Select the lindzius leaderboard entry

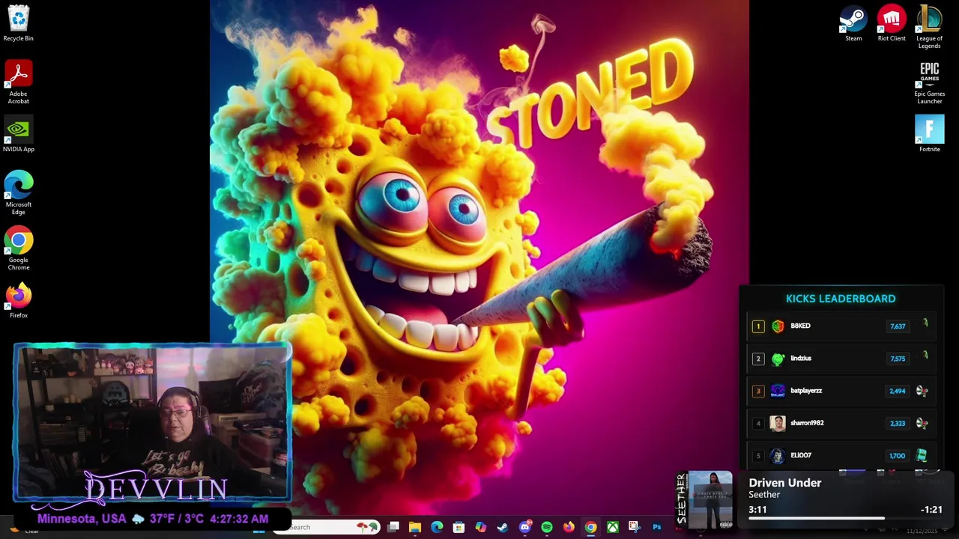click(841, 358)
